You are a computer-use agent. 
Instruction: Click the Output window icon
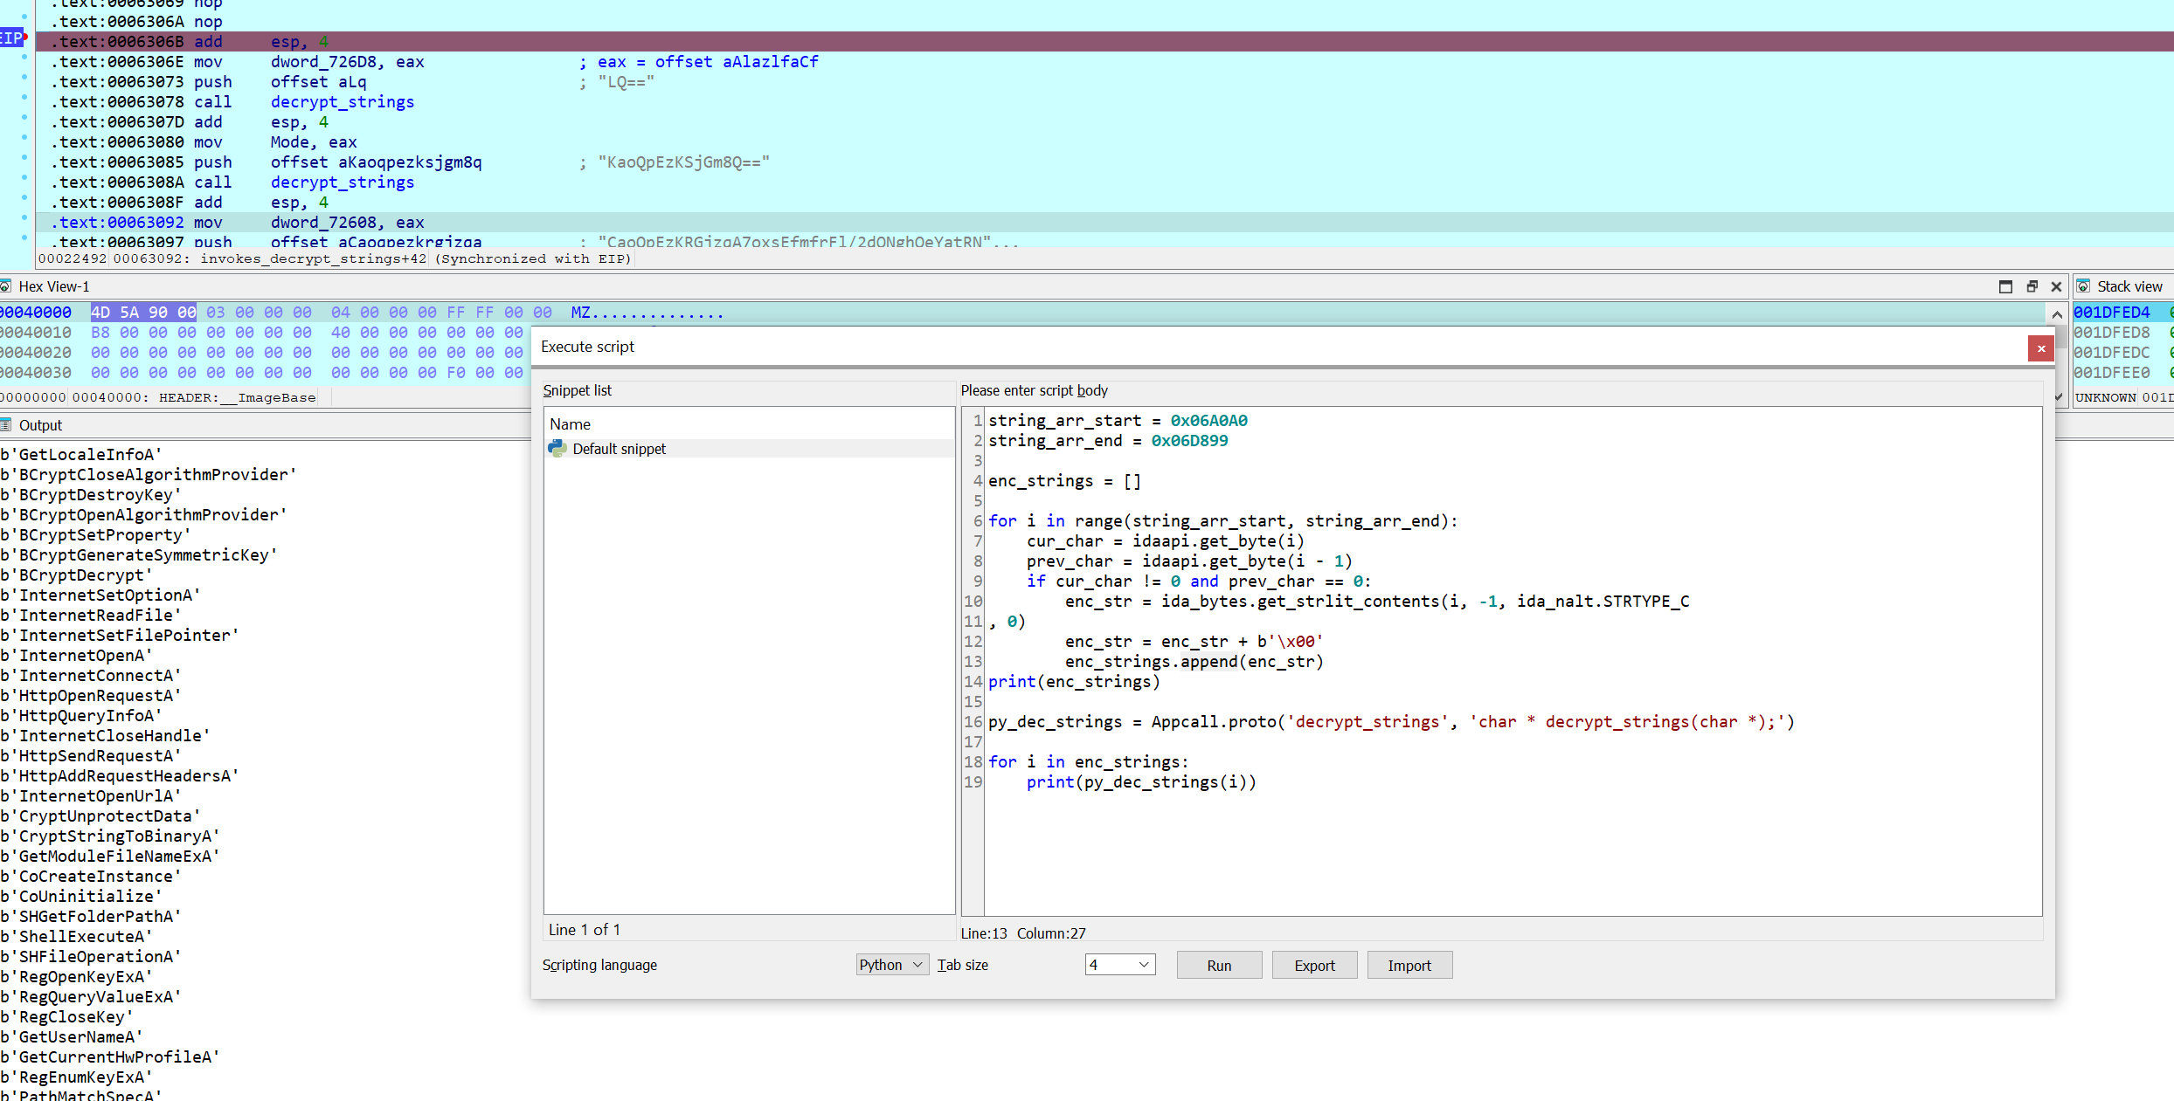click(6, 425)
